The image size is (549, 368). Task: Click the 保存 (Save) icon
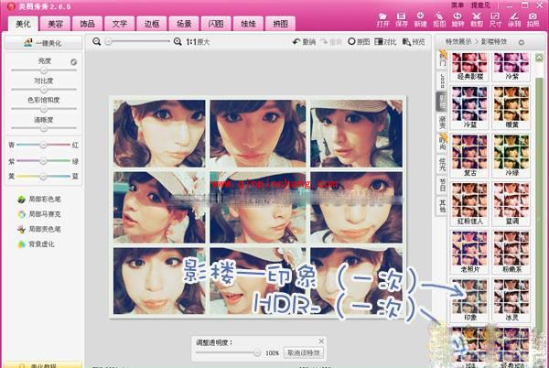coord(400,18)
